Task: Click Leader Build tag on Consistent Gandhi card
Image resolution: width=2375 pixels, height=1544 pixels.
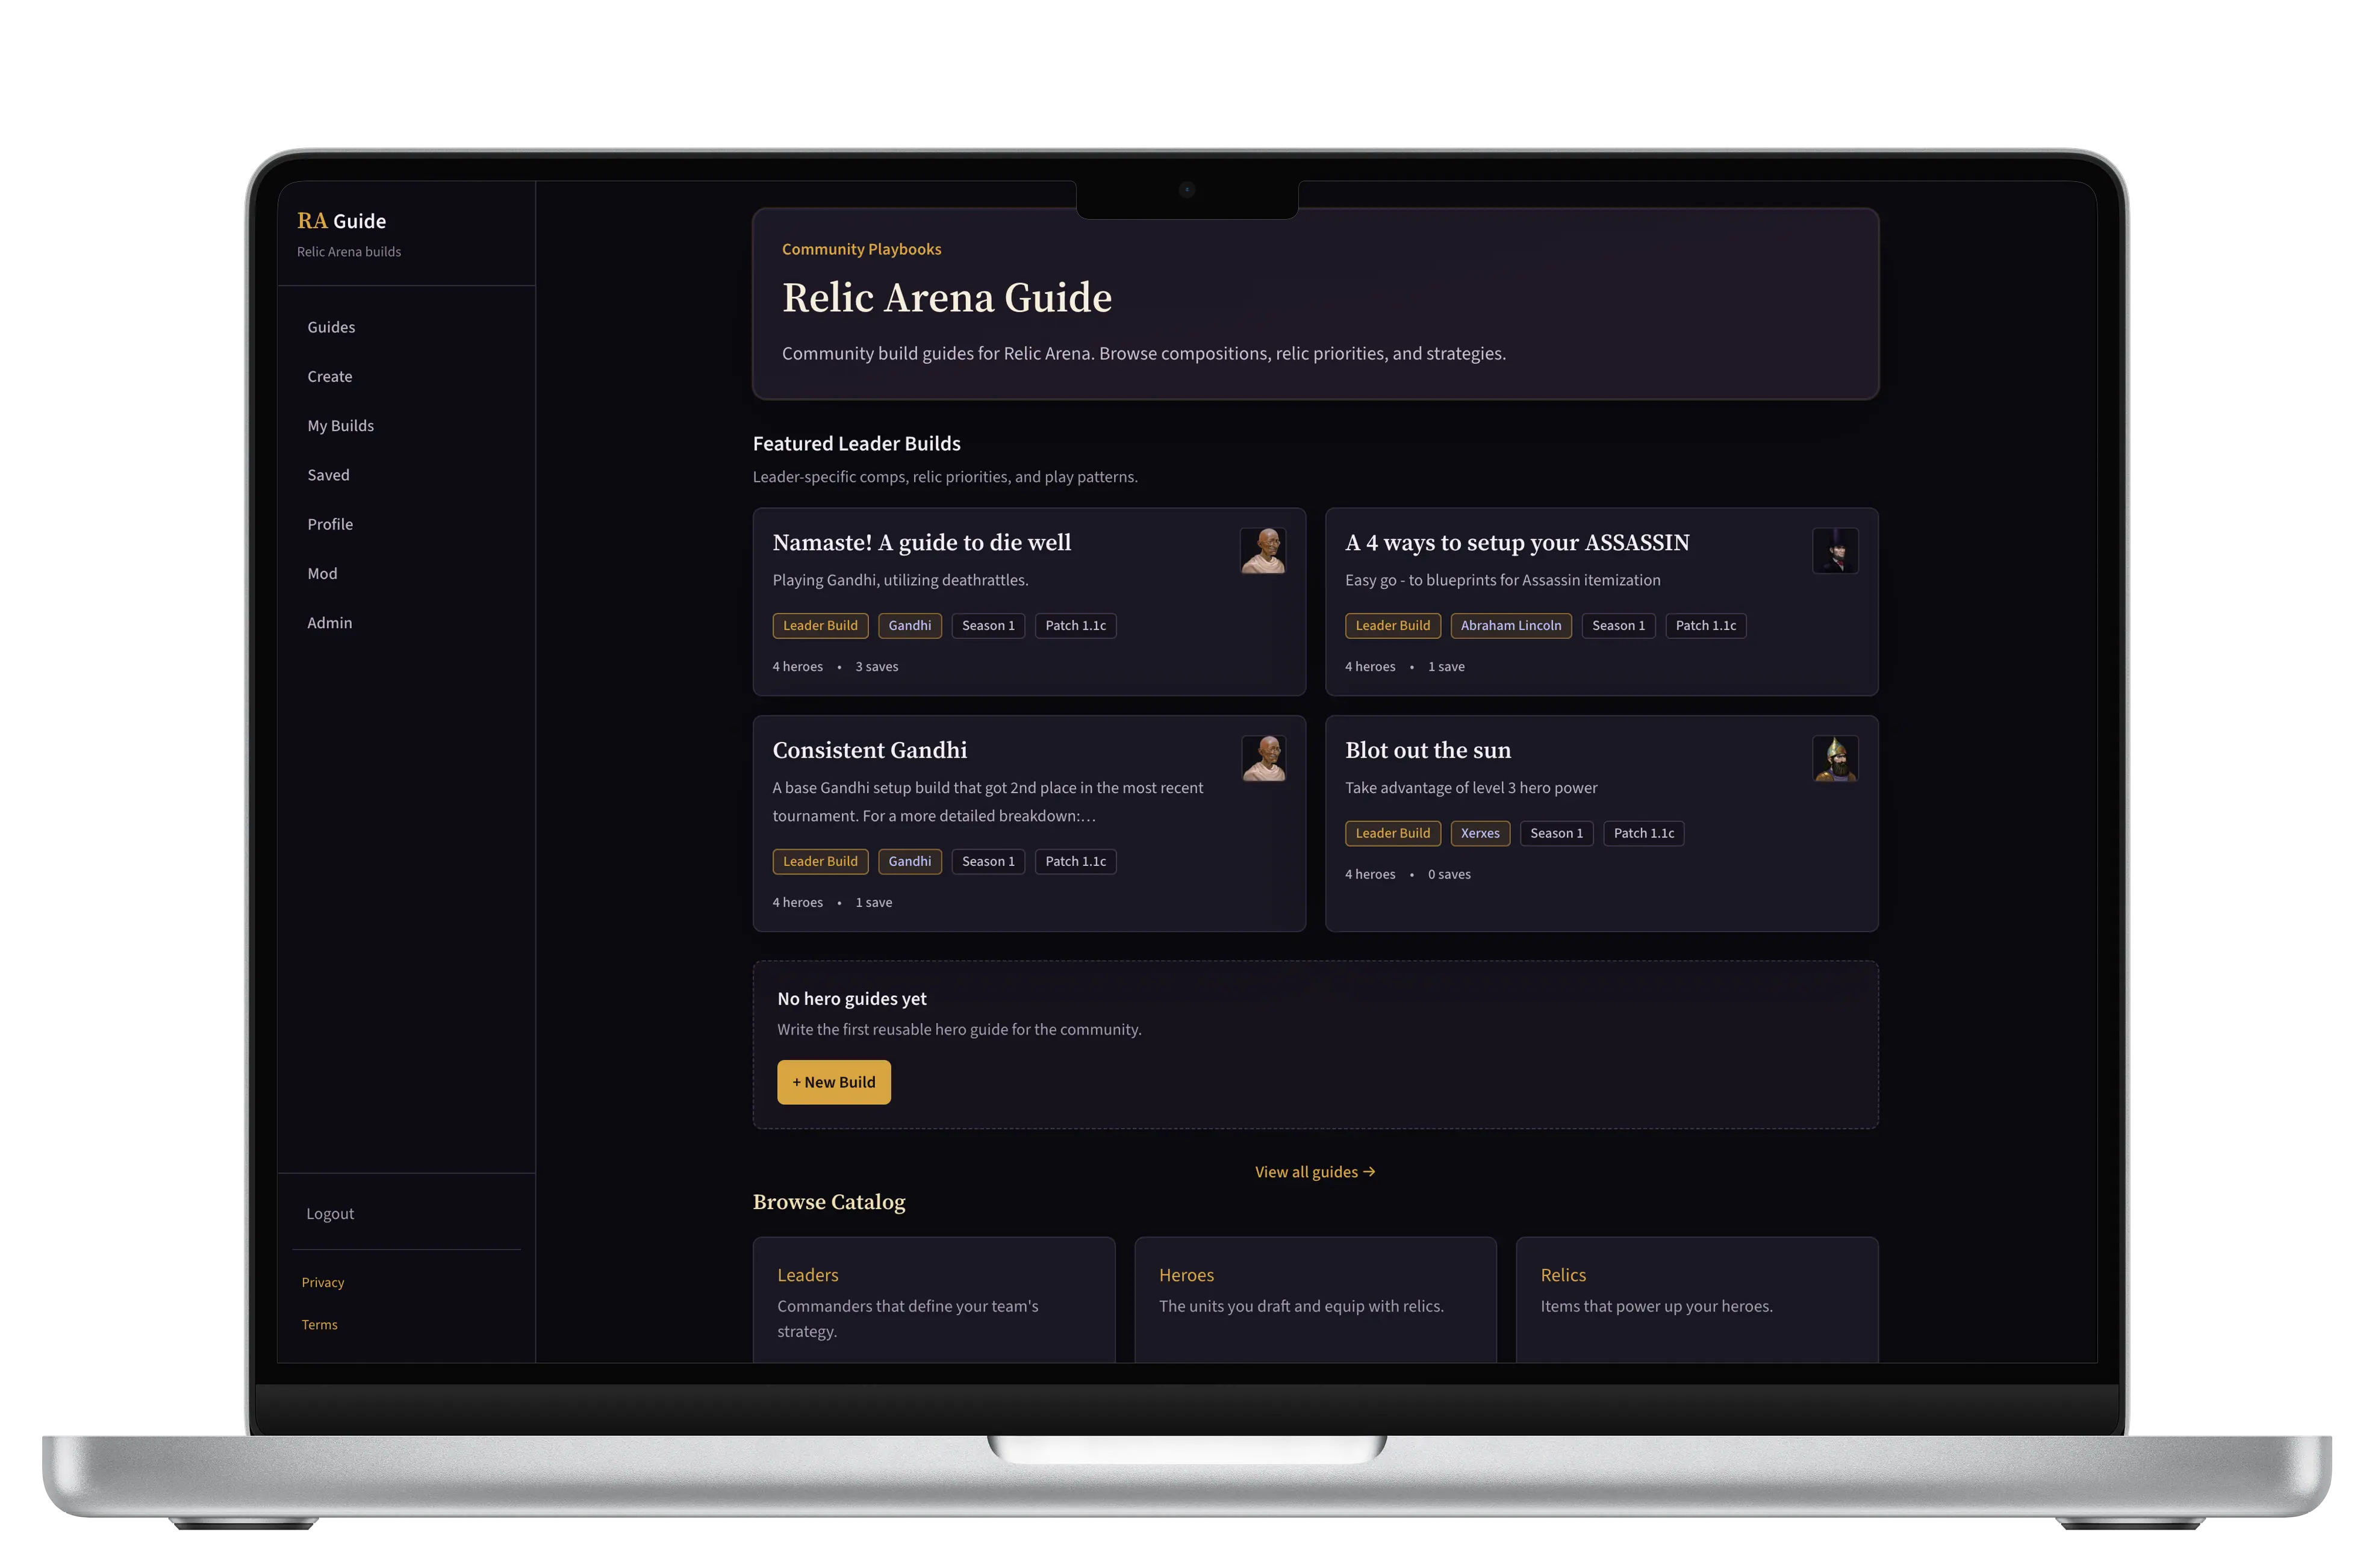Action: 820,861
